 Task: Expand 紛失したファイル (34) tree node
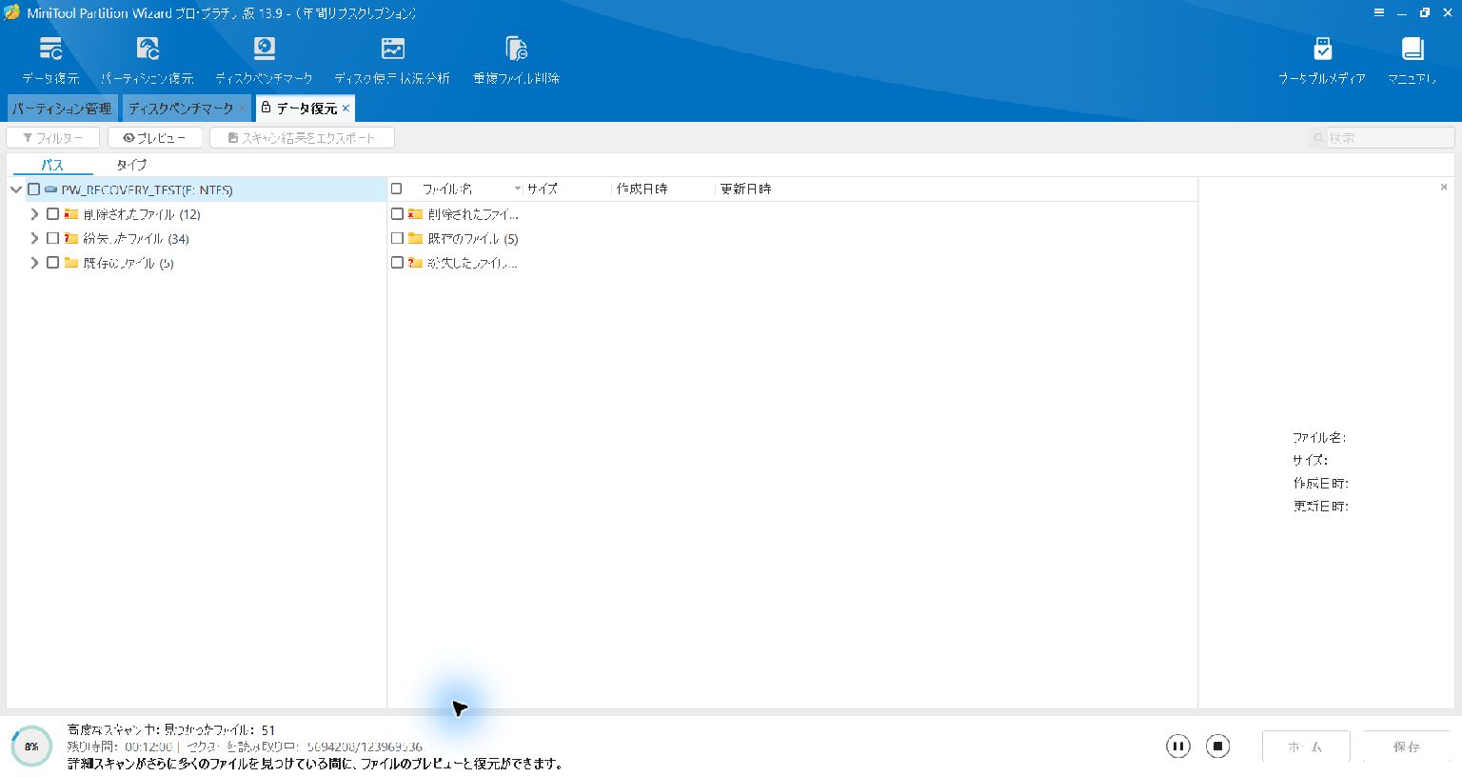[34, 238]
